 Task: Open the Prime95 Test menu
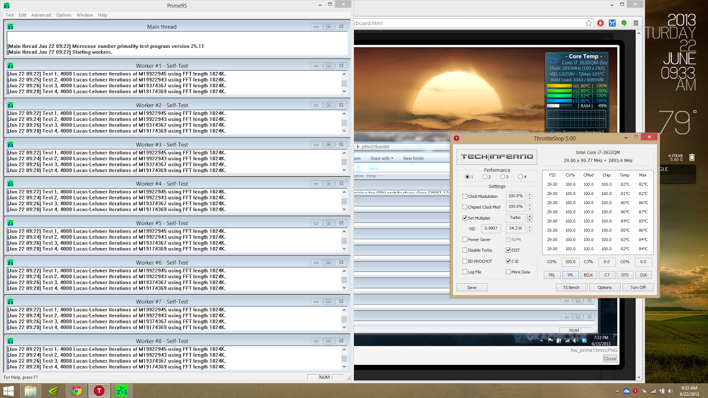pyautogui.click(x=10, y=15)
